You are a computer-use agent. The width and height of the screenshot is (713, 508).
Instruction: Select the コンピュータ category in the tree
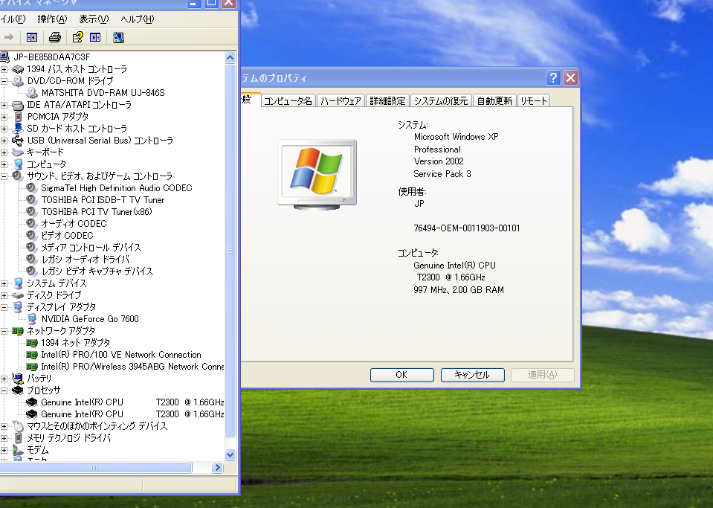click(x=46, y=164)
